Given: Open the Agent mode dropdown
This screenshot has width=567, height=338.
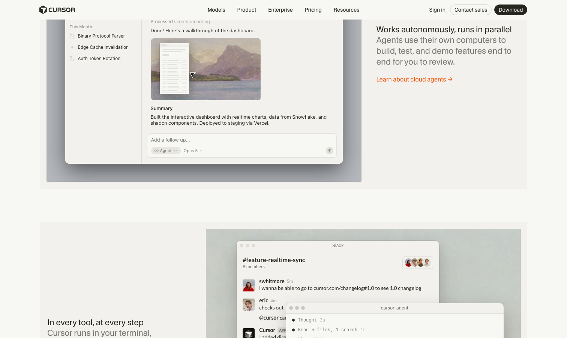Looking at the screenshot, I should click(166, 151).
